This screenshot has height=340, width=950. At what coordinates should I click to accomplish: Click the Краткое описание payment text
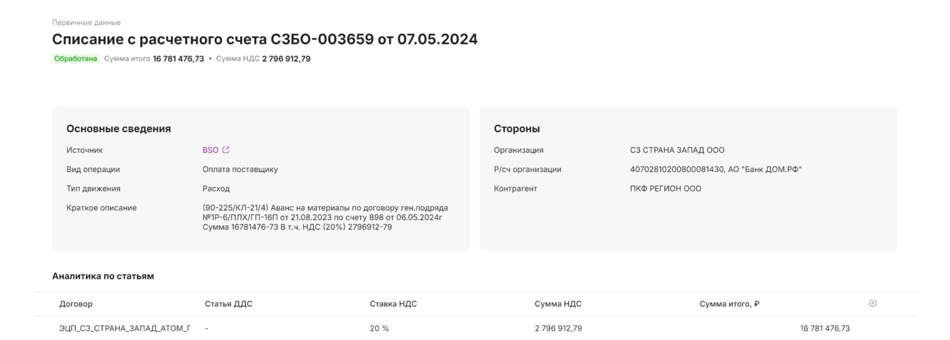(325, 217)
